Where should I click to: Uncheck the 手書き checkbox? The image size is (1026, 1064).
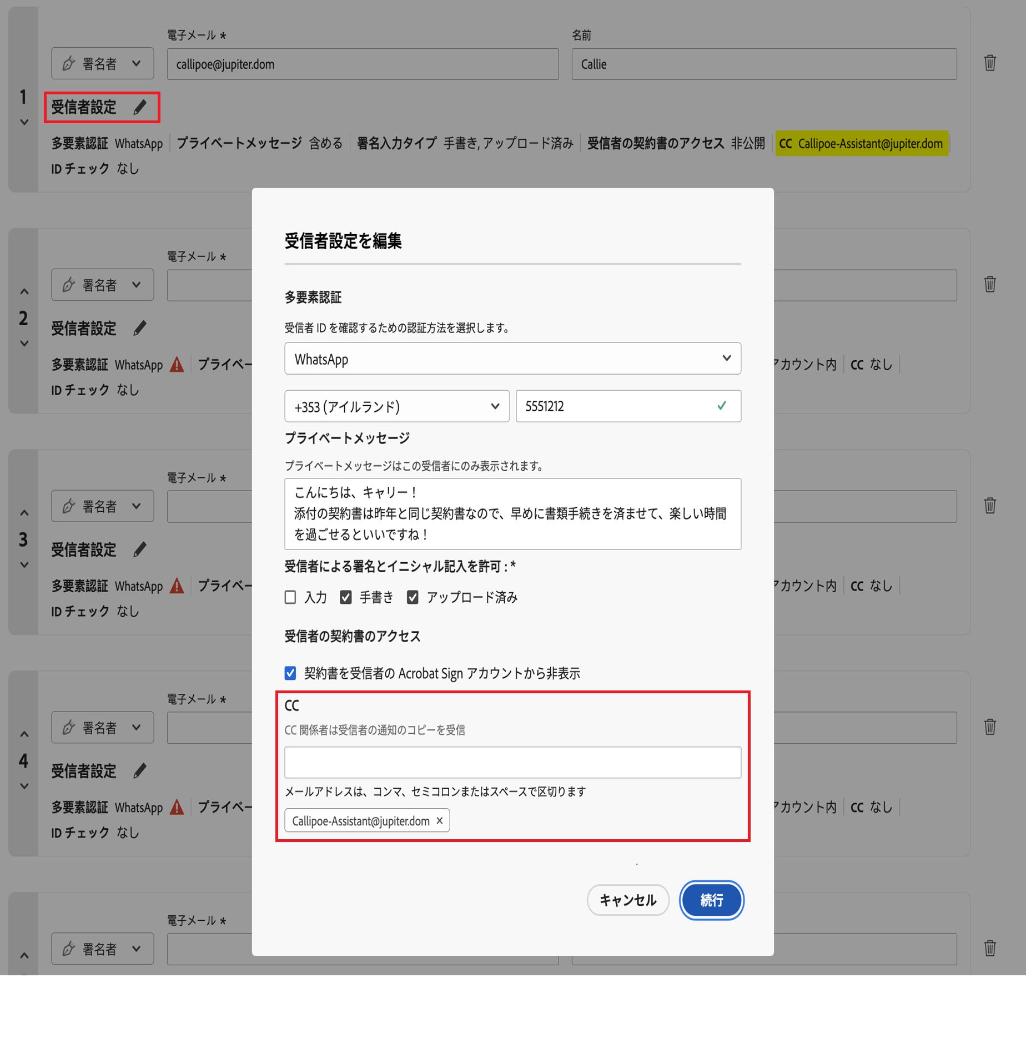click(346, 597)
